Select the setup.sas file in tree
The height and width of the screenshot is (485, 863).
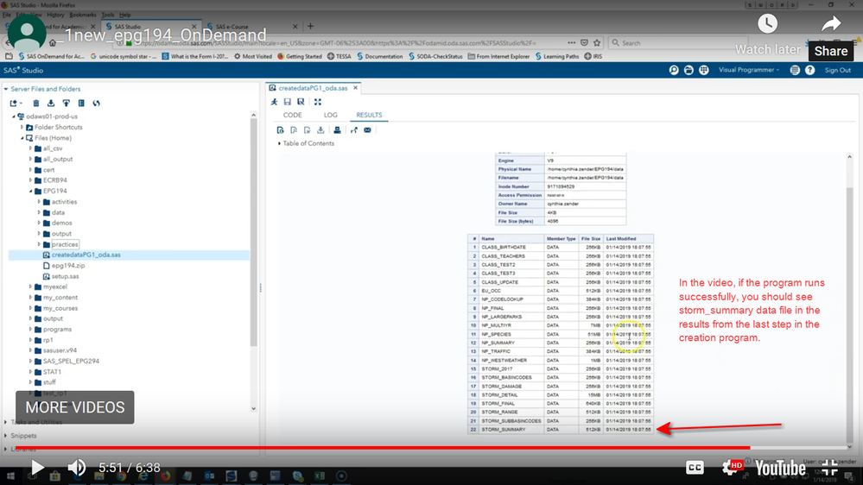[x=65, y=277]
